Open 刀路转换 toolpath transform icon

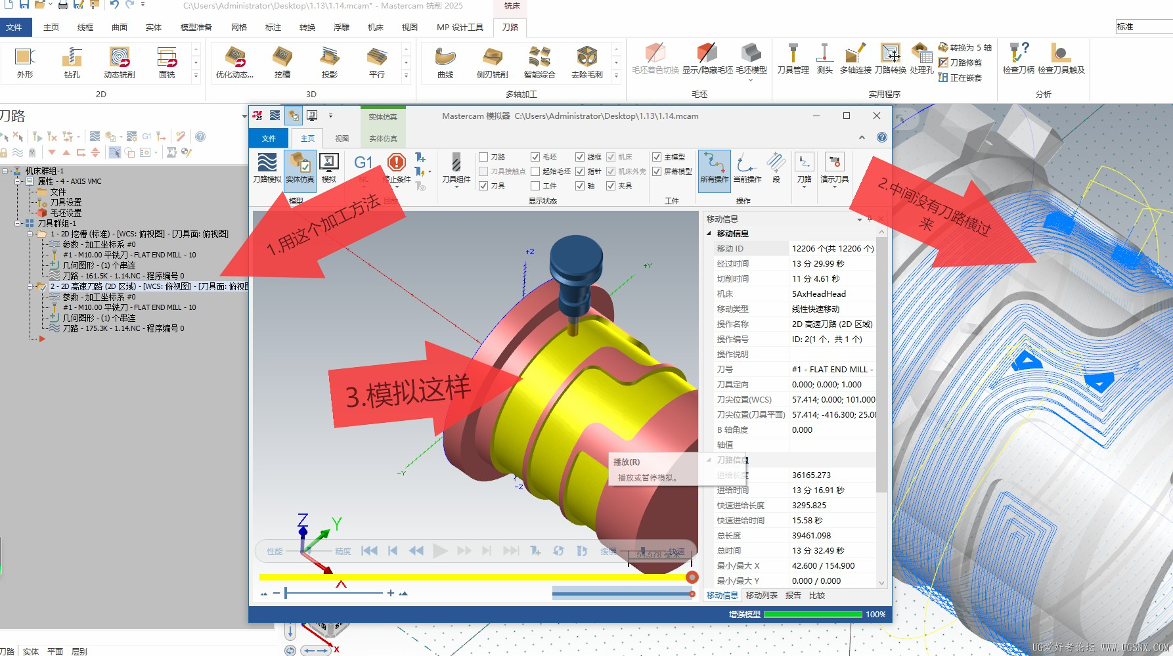(x=891, y=59)
